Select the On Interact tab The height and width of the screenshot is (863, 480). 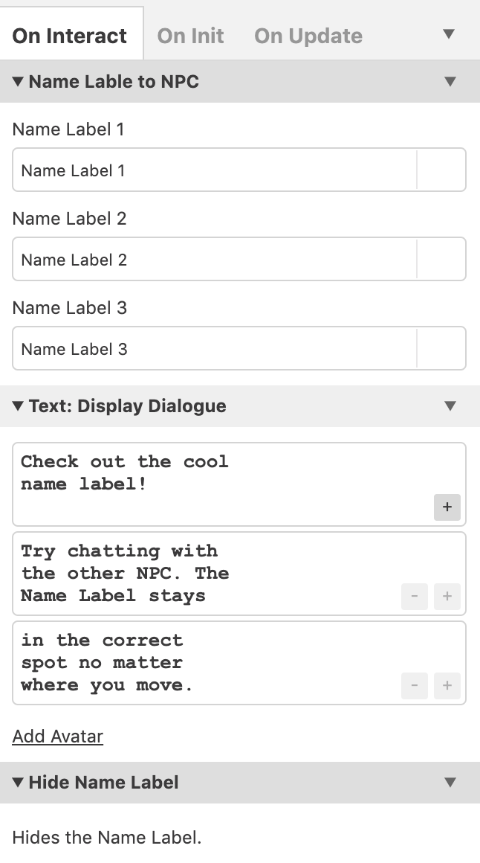pos(69,36)
